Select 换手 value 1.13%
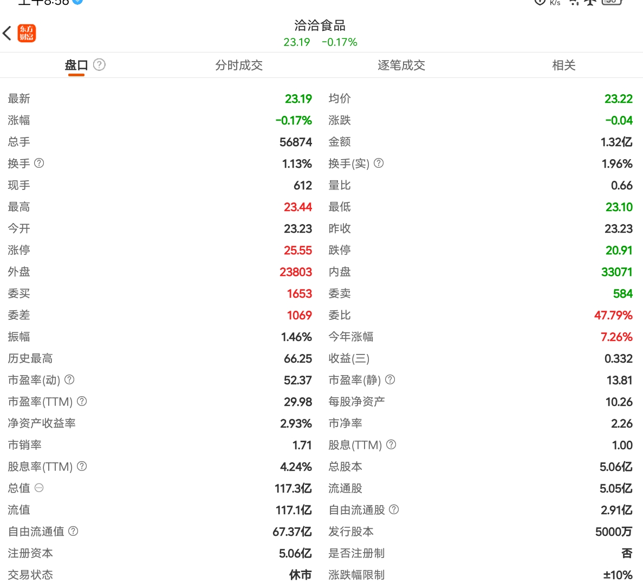 point(297,164)
